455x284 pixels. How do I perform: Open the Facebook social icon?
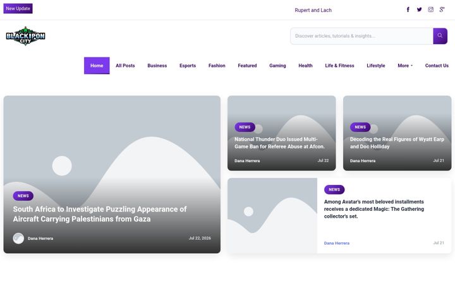[408, 9]
